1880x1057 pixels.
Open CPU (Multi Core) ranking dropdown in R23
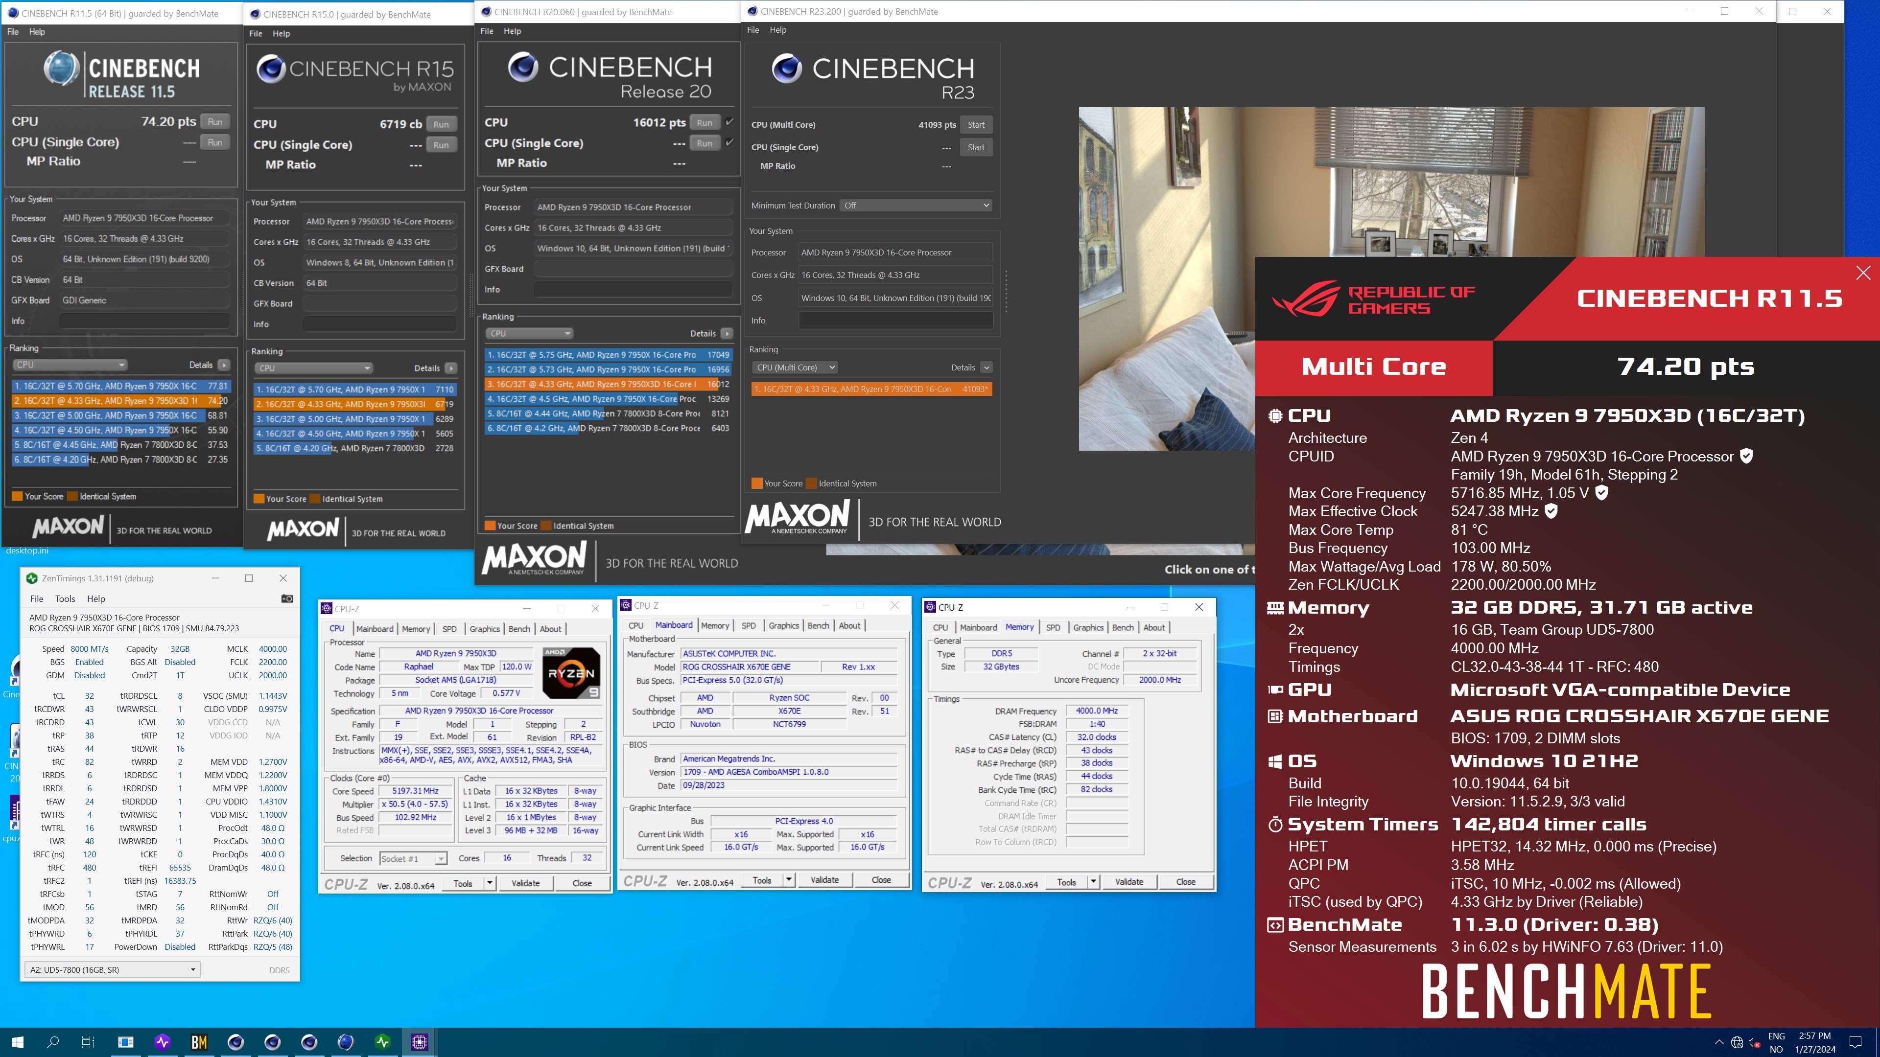click(794, 368)
